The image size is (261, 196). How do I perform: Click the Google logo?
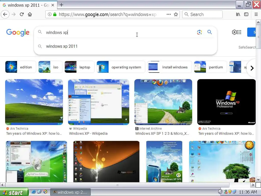[x=18, y=32]
